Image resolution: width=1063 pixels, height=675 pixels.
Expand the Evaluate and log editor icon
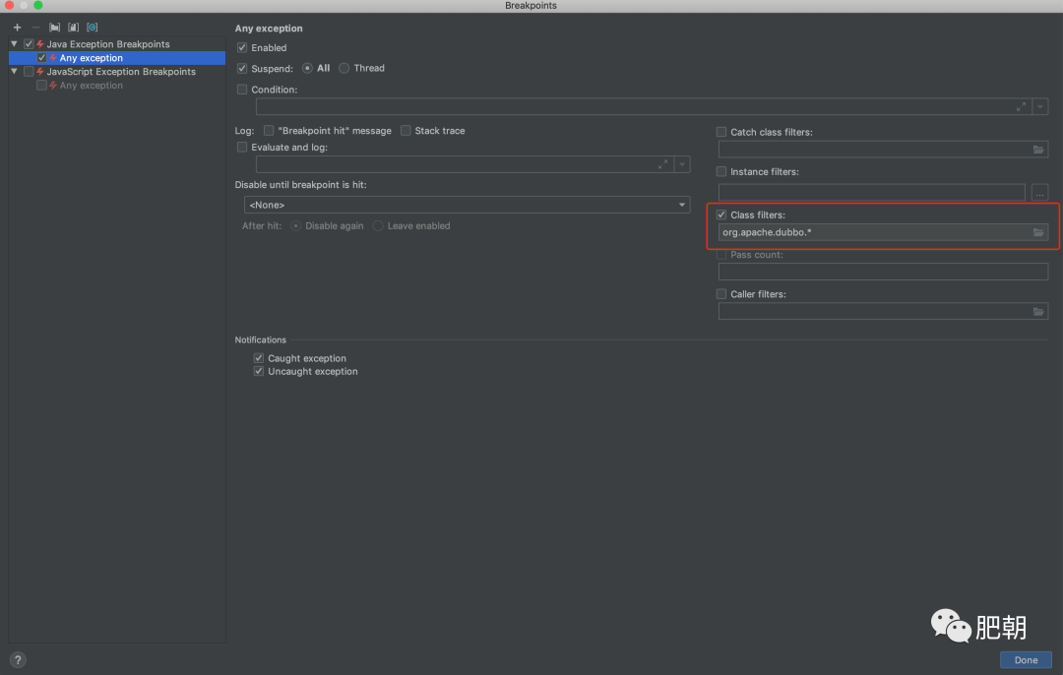[x=662, y=164]
